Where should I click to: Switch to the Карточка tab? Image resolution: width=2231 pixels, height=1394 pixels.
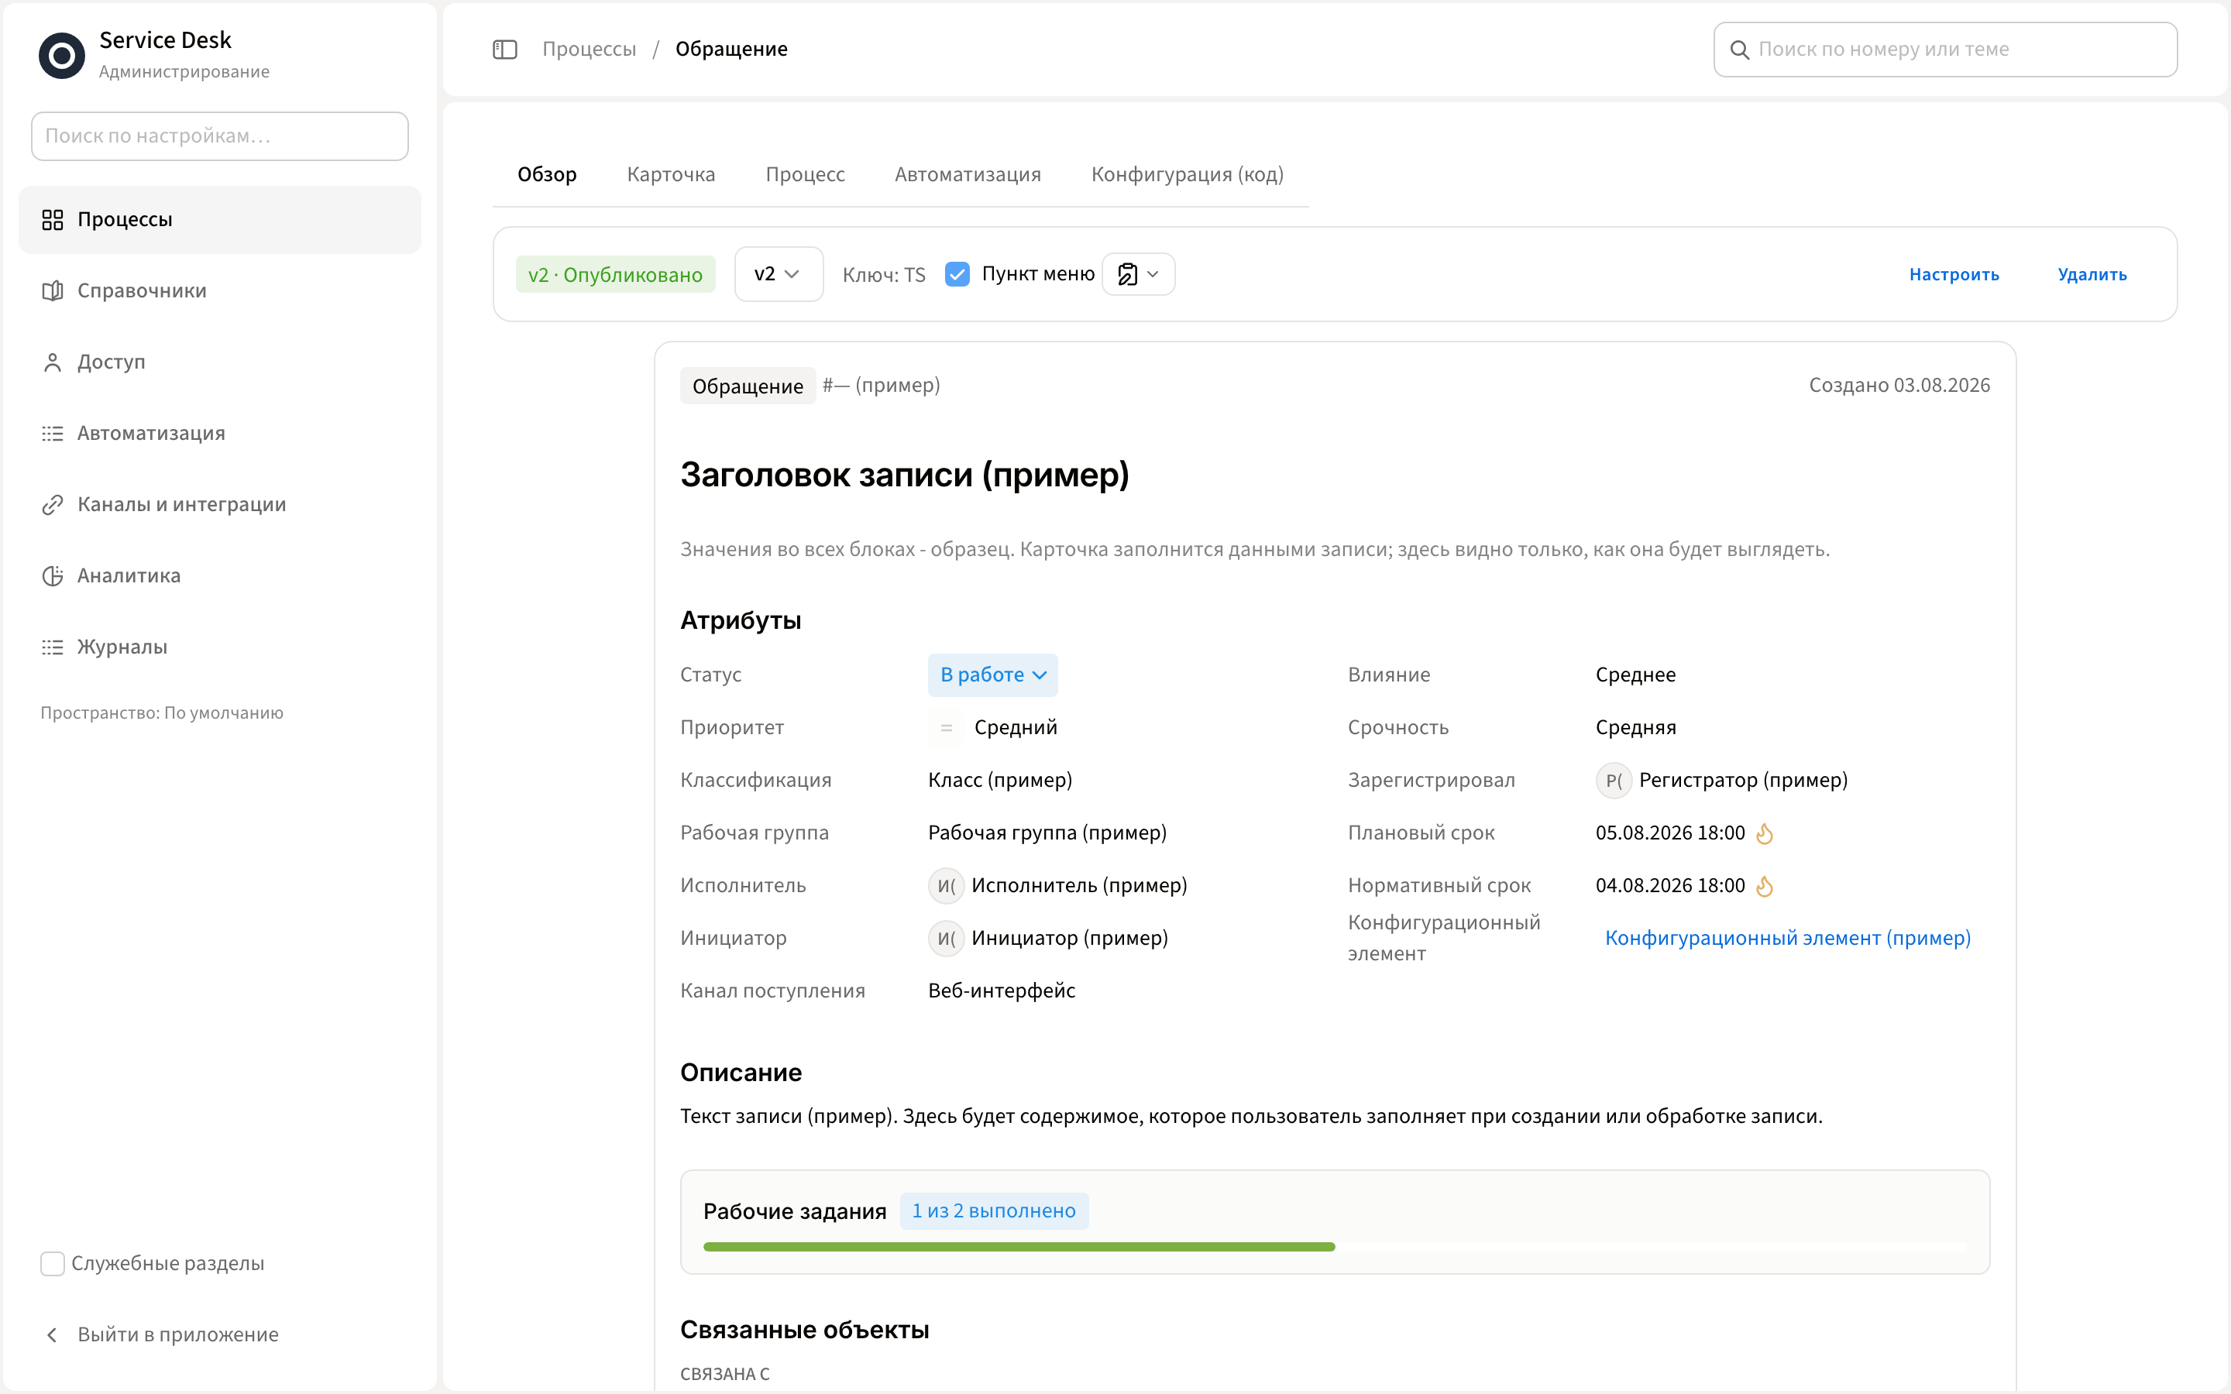[x=670, y=174]
